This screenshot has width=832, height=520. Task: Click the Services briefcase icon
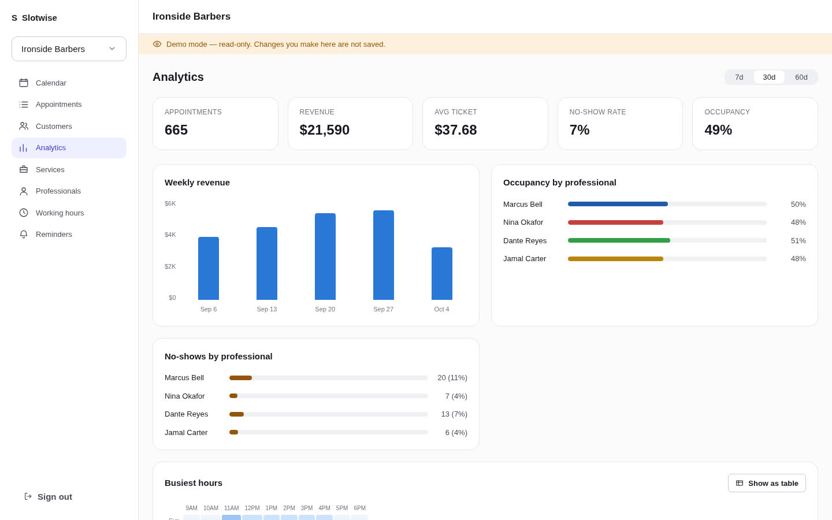tap(24, 169)
